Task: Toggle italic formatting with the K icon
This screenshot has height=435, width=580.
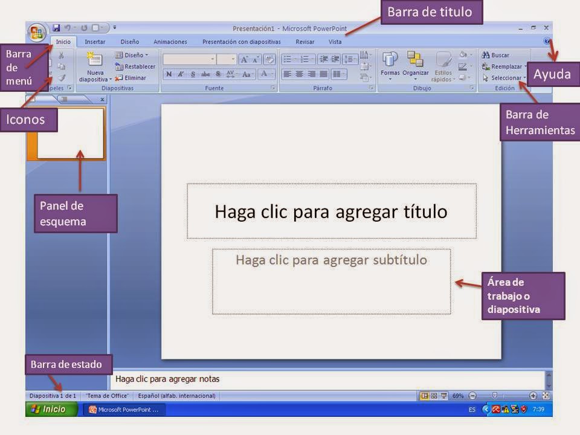Action: coord(181,74)
